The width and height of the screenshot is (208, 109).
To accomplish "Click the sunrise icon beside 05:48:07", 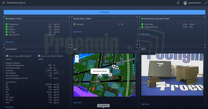I will [x=7, y=56].
